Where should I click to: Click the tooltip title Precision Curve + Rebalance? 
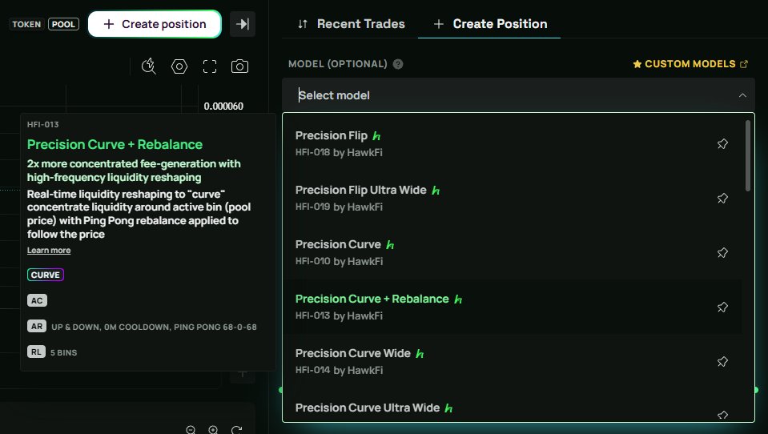(x=115, y=144)
